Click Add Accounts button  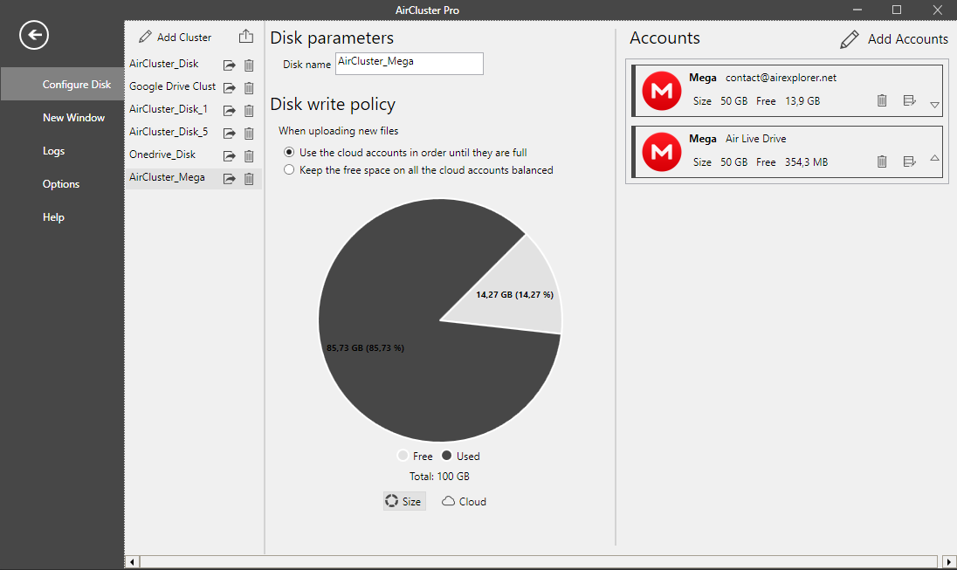click(894, 39)
